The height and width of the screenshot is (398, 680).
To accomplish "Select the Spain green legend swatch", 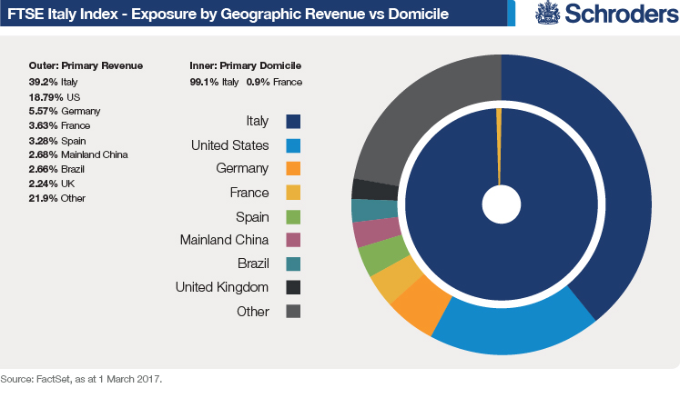I will point(293,216).
